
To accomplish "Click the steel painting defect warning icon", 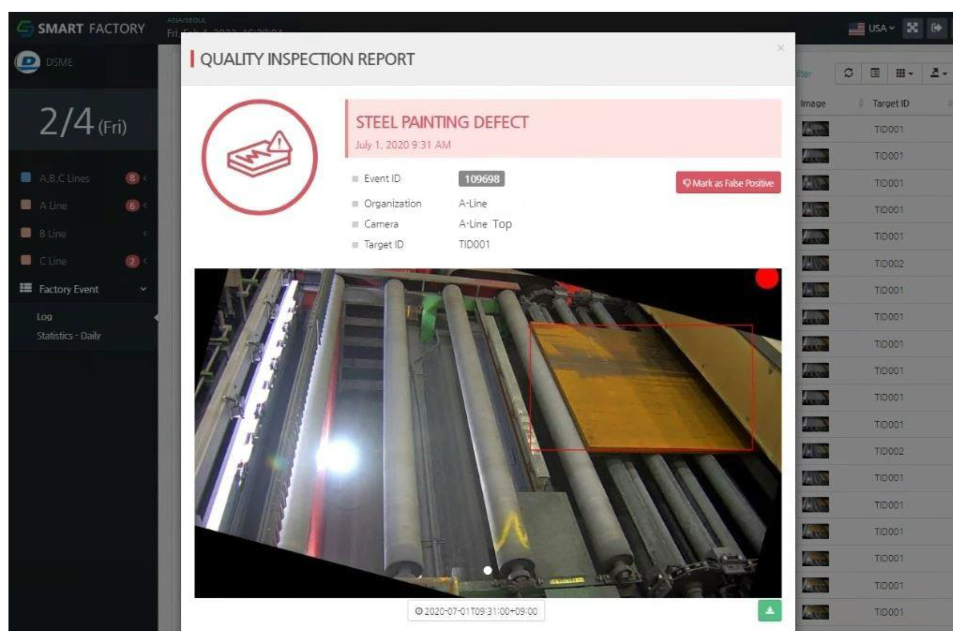I will coord(260,157).
